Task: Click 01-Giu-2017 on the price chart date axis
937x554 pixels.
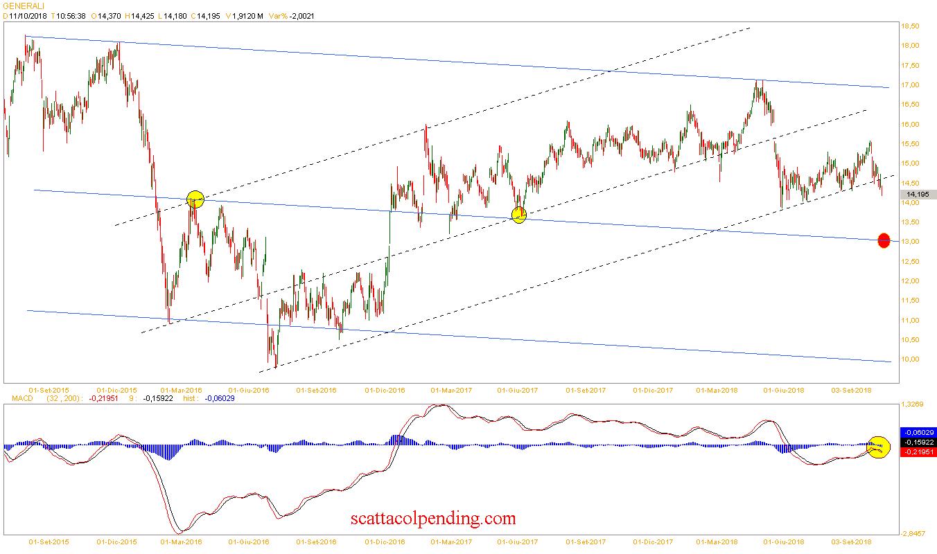Action: 518,390
